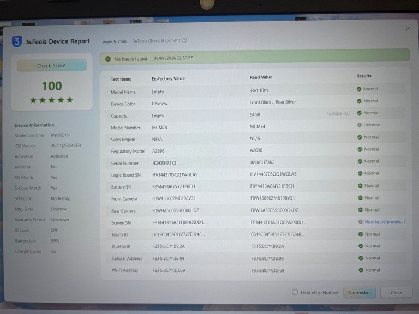Click the green check icon beside No issues found
This screenshot has width=419, height=314.
coord(108,59)
